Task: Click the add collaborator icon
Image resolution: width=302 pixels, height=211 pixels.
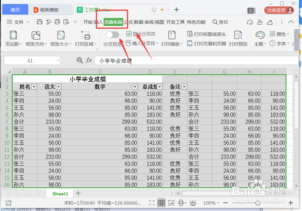Action: 260,22
